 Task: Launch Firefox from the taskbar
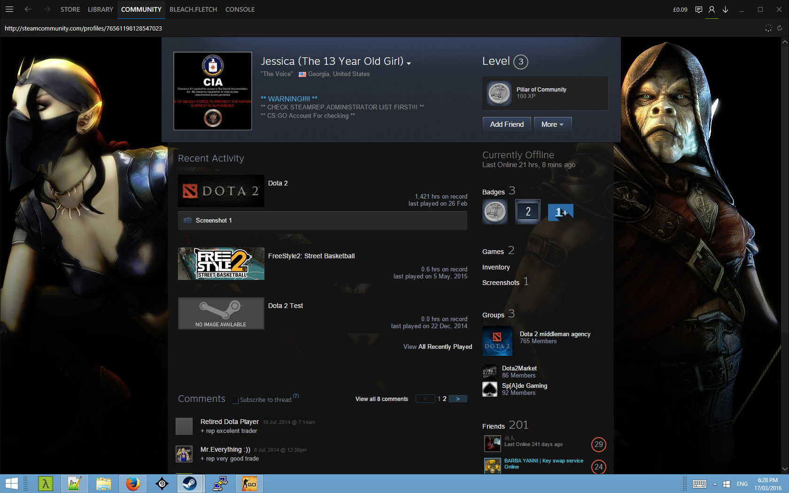[133, 483]
